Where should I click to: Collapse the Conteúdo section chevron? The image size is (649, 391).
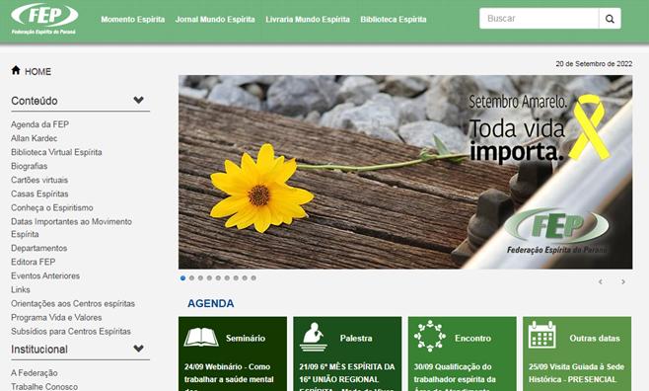139,100
